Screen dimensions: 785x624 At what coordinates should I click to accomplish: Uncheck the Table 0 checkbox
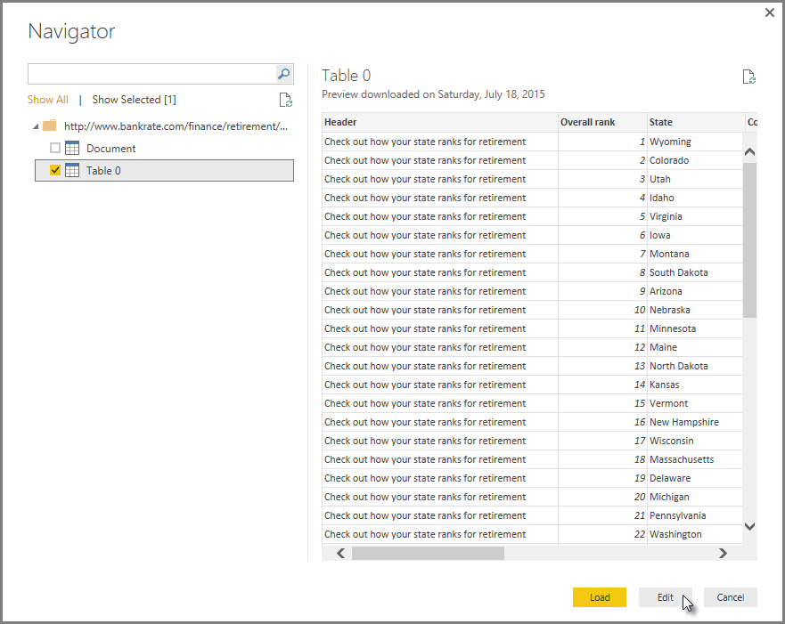coord(55,171)
